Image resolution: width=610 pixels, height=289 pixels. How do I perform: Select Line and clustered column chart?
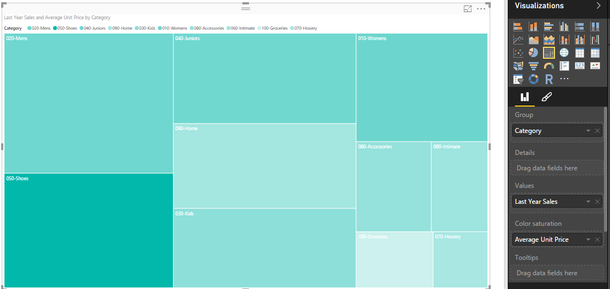[x=580, y=40]
